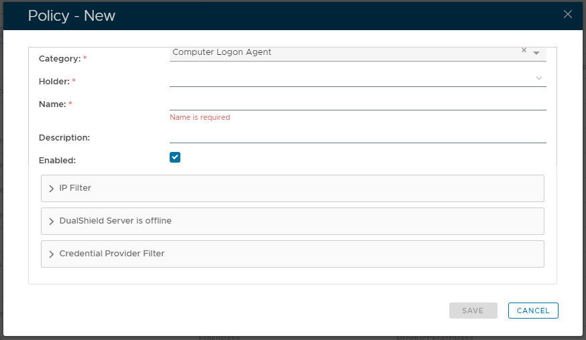Expand the IP Filter section title
The width and height of the screenshot is (586, 340).
[x=75, y=188]
